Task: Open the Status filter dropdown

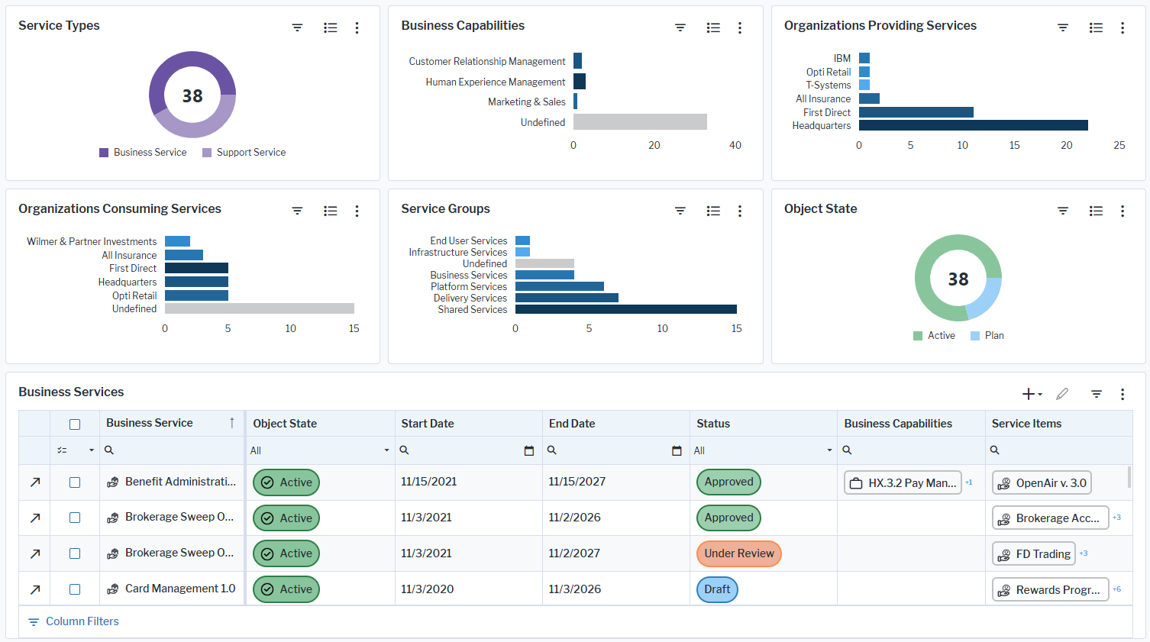Action: [x=829, y=450]
